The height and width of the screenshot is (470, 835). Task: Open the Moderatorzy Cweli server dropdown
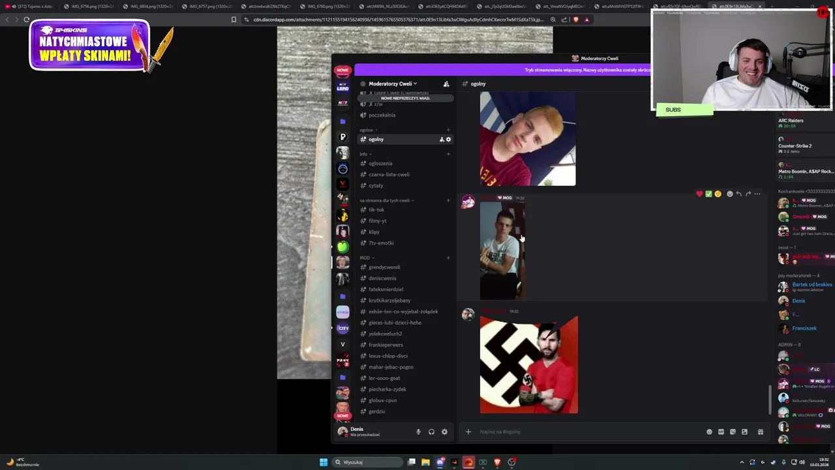393,84
